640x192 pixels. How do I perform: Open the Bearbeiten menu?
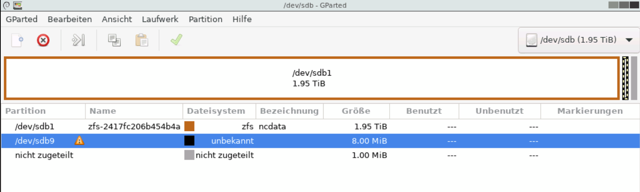coord(70,19)
